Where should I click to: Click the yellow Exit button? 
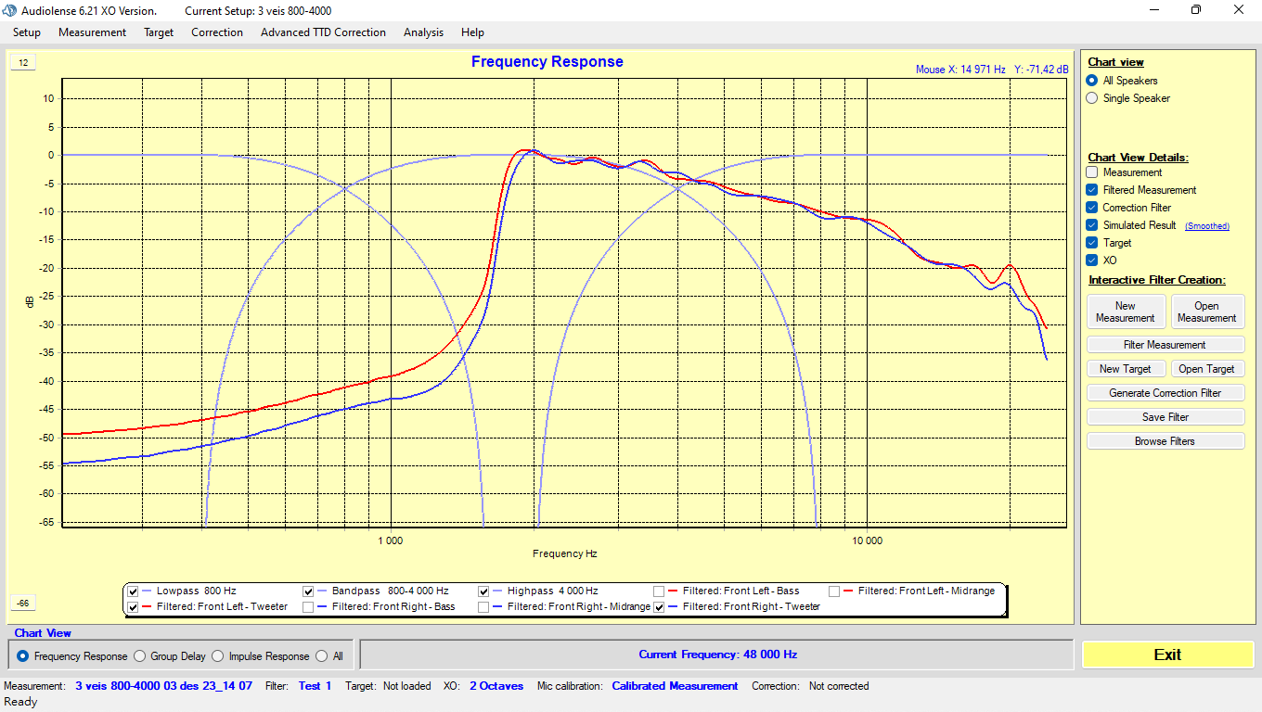[x=1167, y=655]
